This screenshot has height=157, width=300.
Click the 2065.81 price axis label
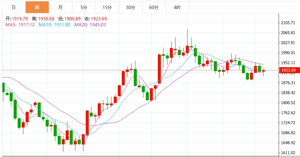(x=288, y=33)
